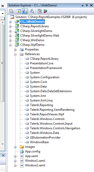Open the dropdown arrow in the left pane
This screenshot has height=172, width=94.
tap(3, 14)
